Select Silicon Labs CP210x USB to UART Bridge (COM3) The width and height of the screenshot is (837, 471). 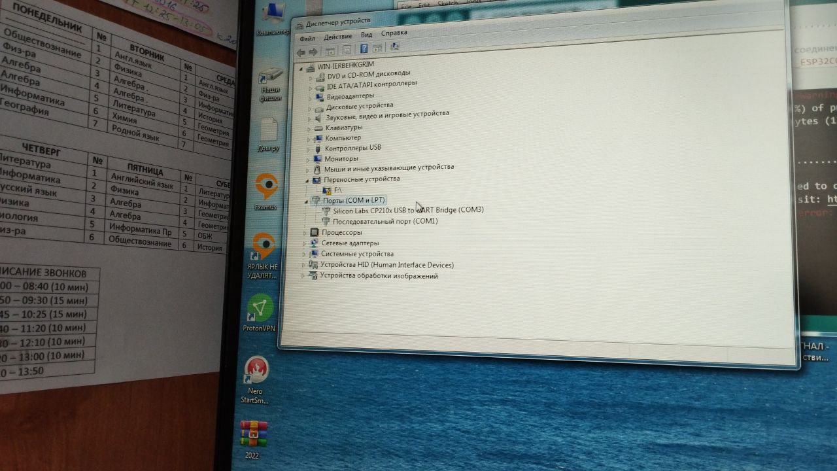(x=408, y=210)
